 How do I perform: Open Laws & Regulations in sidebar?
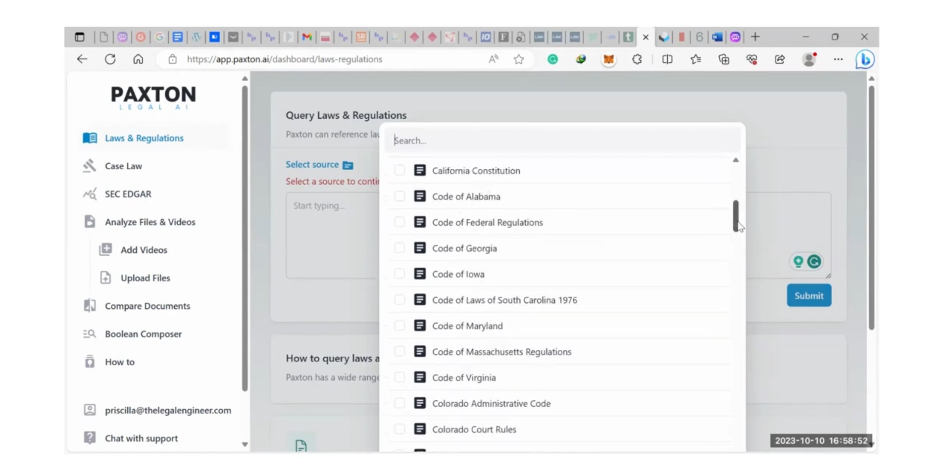[144, 138]
